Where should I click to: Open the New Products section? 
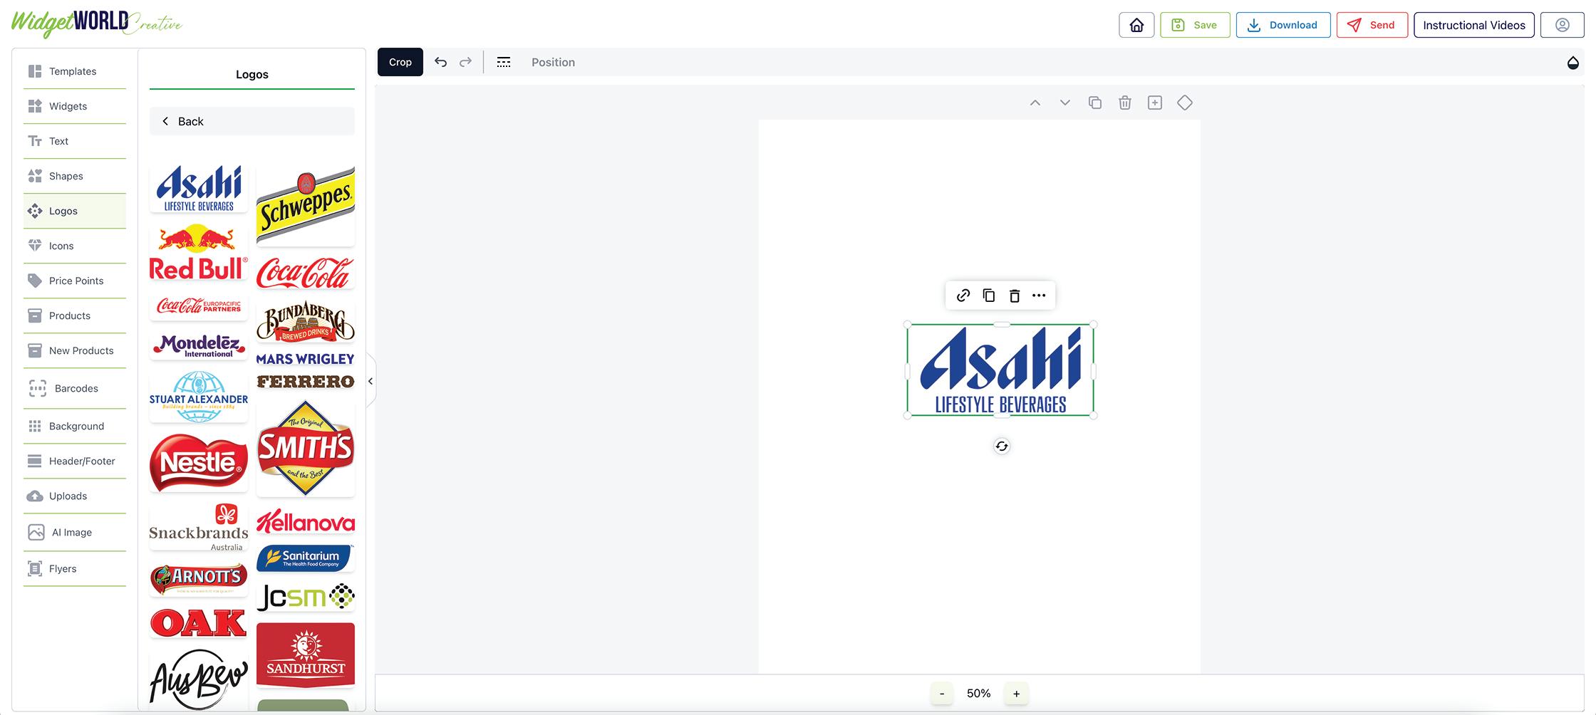[x=75, y=350]
